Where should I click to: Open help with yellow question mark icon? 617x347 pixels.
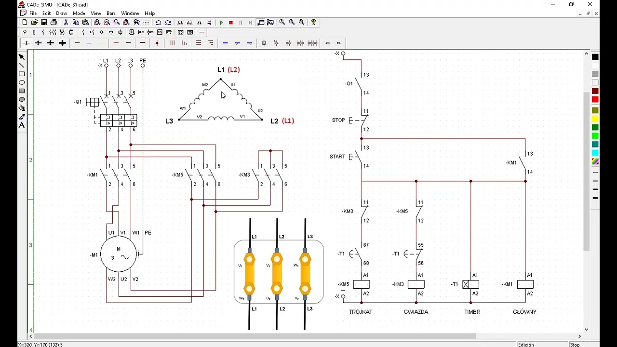pyautogui.click(x=314, y=23)
